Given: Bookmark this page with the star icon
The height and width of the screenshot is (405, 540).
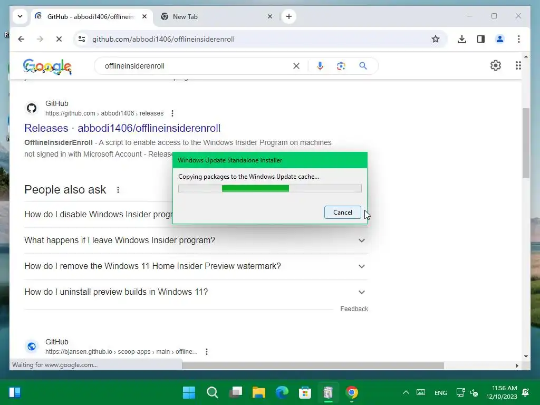Looking at the screenshot, I should (435, 39).
